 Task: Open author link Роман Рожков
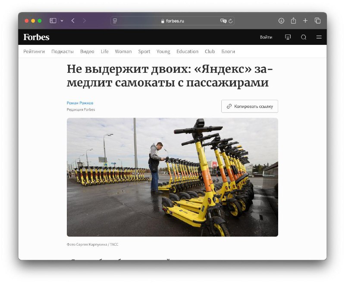(x=80, y=103)
